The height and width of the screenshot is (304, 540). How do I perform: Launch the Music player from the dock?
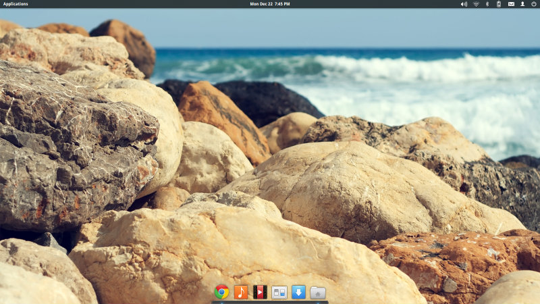click(x=241, y=292)
